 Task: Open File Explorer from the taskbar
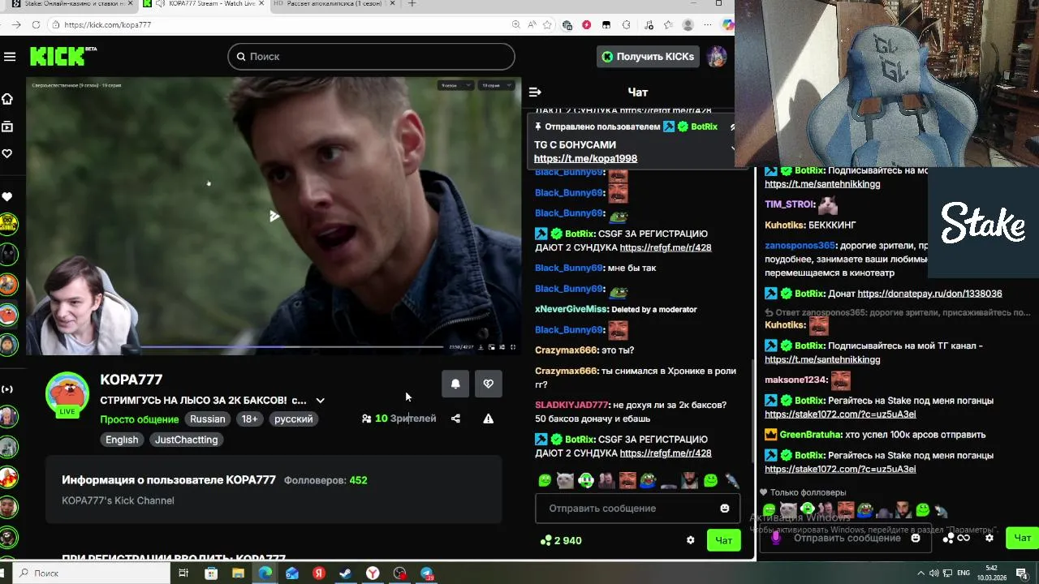coord(238,573)
